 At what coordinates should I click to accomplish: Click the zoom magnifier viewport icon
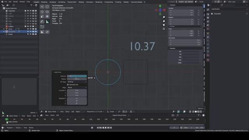point(164,17)
